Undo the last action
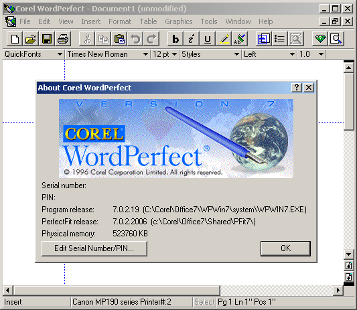357x310 pixels. coord(135,39)
